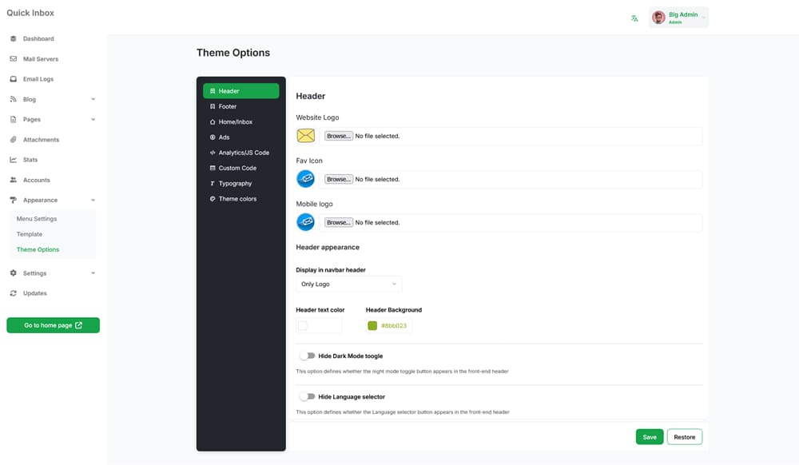Pick the Header text color swatch
This screenshot has width=799, height=465.
coord(303,326)
